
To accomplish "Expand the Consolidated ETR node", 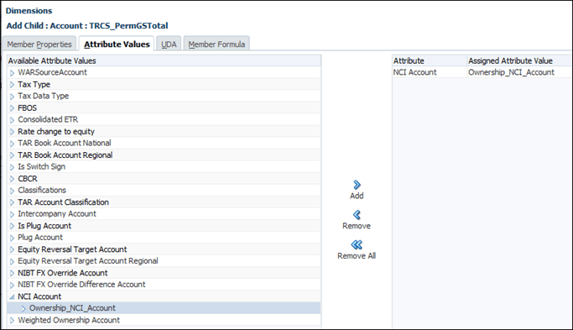I will 12,120.
